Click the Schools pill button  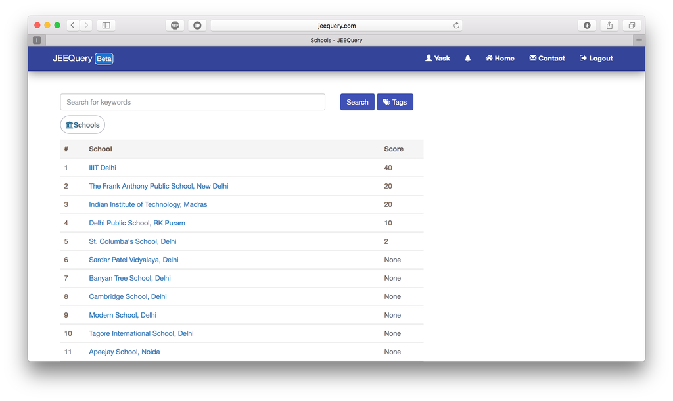point(82,125)
